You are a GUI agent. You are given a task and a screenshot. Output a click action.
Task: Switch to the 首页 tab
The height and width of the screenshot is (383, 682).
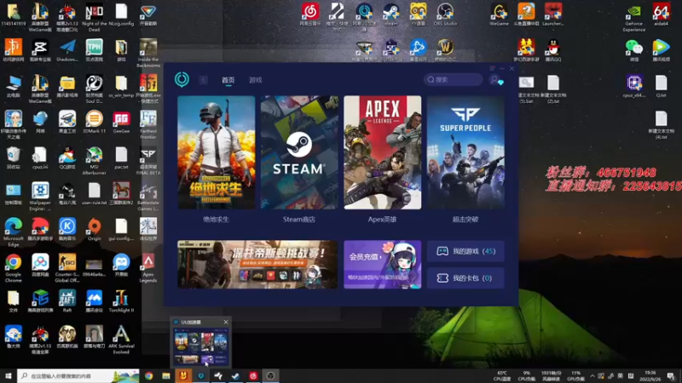[228, 80]
